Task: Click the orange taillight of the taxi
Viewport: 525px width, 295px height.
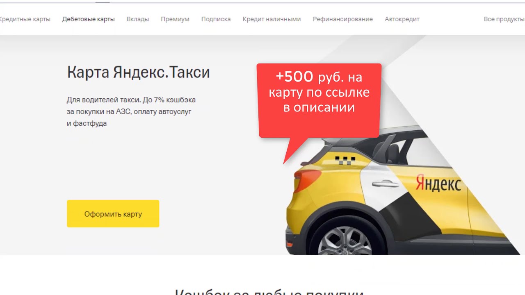Action: click(x=307, y=180)
